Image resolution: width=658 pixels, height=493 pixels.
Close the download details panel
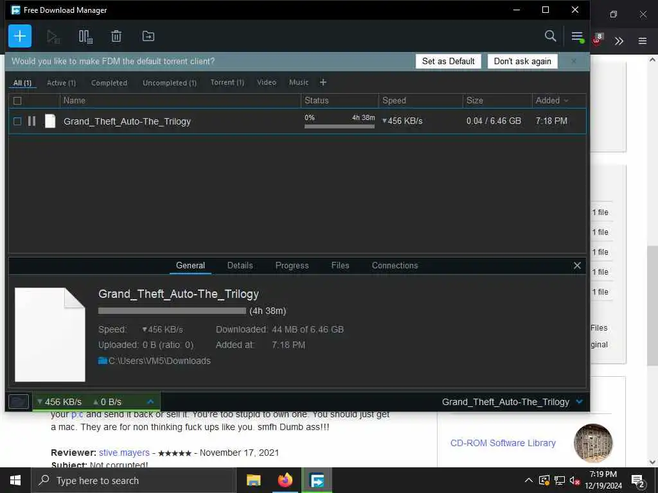[x=577, y=265]
